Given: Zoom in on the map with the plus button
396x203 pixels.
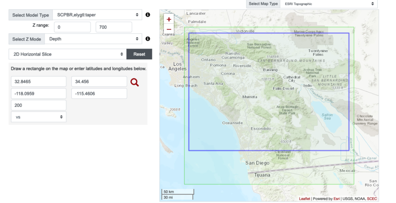Looking at the screenshot, I should 169,19.
